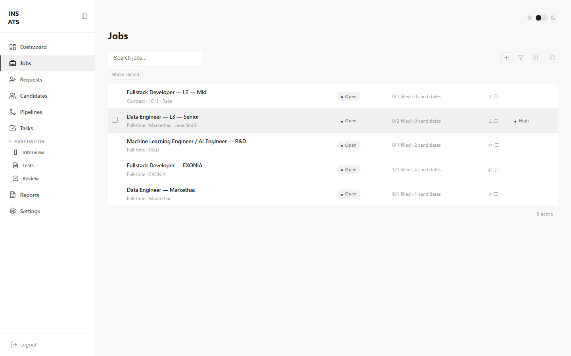Click the Requests user-plus icon
Viewport: 571px width, 356px height.
click(x=13, y=80)
